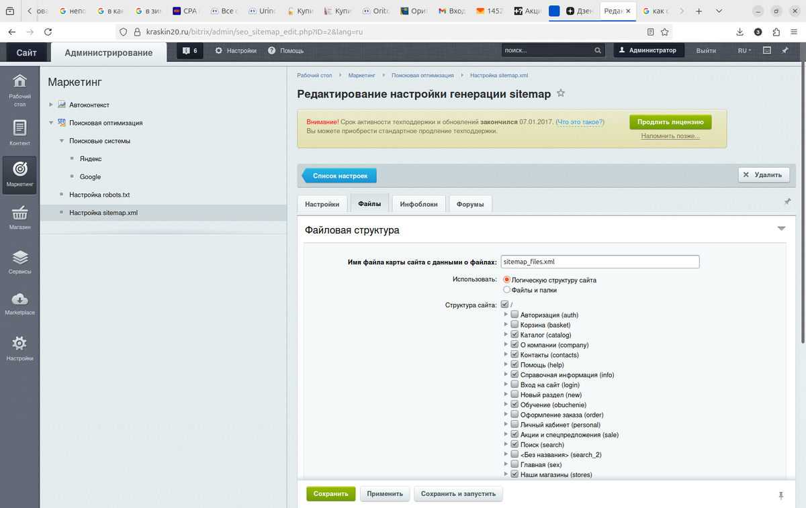This screenshot has width=806, height=508.
Task: Expand the Каталог (catalog) tree node
Action: [506, 335]
